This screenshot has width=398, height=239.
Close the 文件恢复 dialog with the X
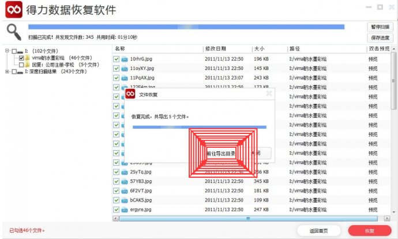(x=269, y=94)
